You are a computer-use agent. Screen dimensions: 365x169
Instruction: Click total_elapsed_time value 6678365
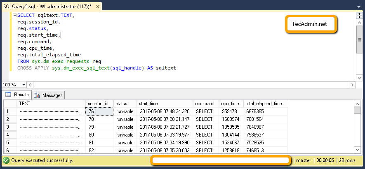tap(266, 111)
